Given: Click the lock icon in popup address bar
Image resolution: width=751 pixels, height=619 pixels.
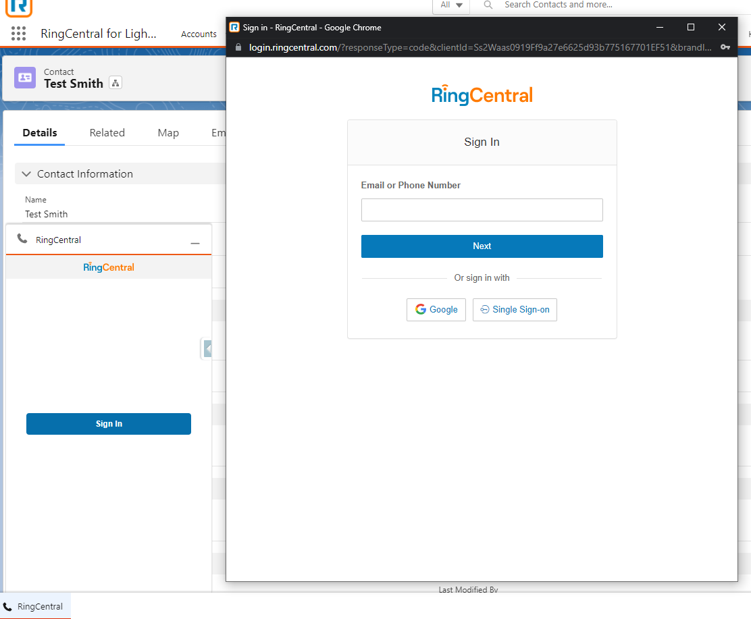Looking at the screenshot, I should 238,47.
